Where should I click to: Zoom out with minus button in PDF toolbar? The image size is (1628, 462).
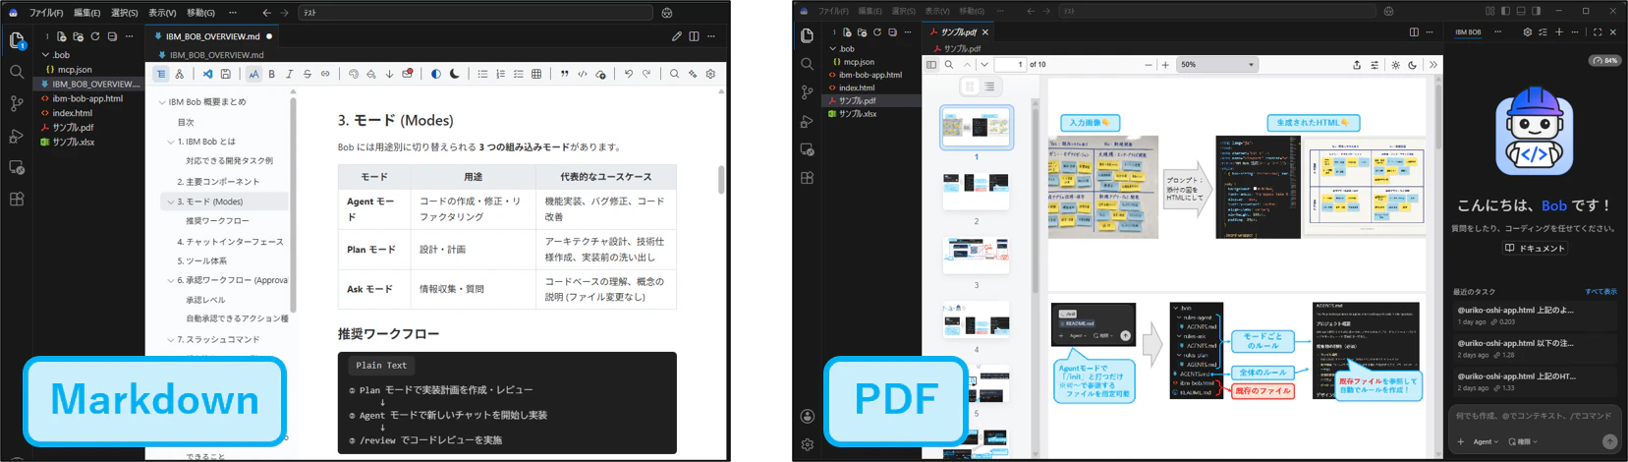1148,65
